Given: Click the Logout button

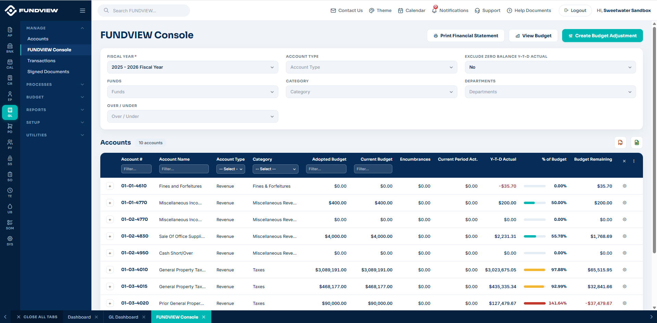Looking at the screenshot, I should (575, 11).
